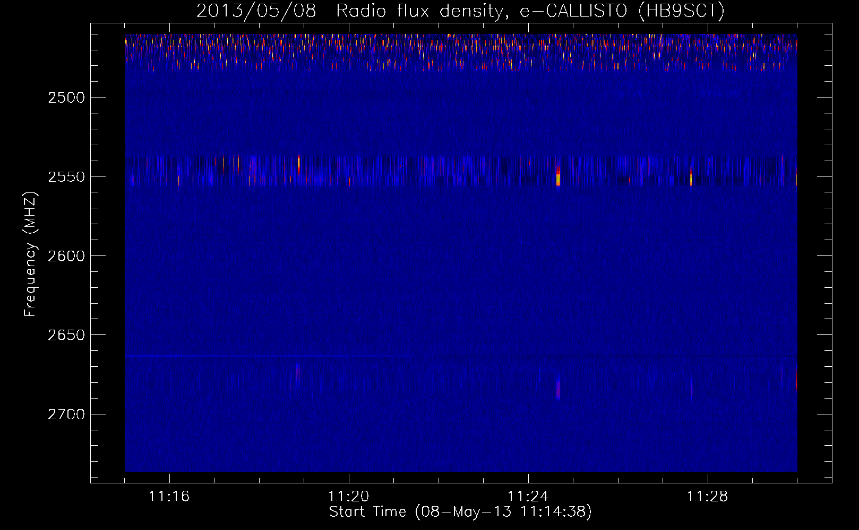Click the 11:16 time tick label
Viewport: 859px width, 530px height.
tap(169, 496)
